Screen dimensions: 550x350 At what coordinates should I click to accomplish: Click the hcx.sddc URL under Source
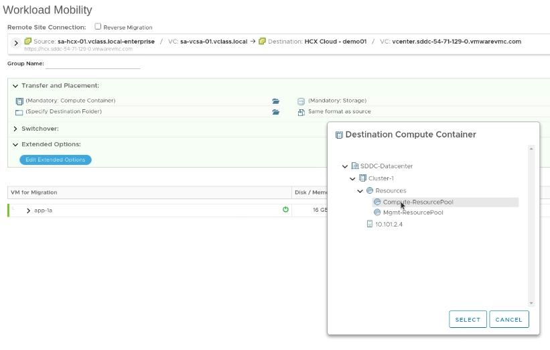(x=78, y=49)
